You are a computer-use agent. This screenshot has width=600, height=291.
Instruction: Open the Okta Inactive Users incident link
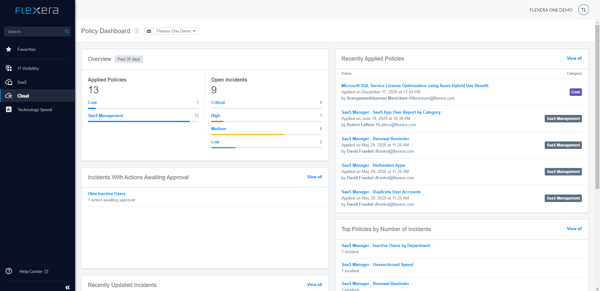(x=107, y=194)
